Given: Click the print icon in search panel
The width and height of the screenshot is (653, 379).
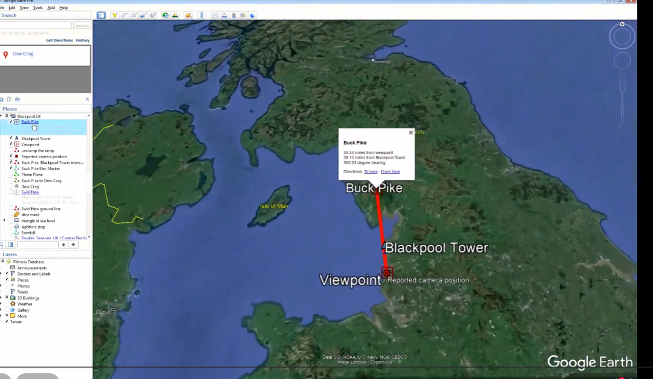Looking at the screenshot, I should click(x=17, y=99).
